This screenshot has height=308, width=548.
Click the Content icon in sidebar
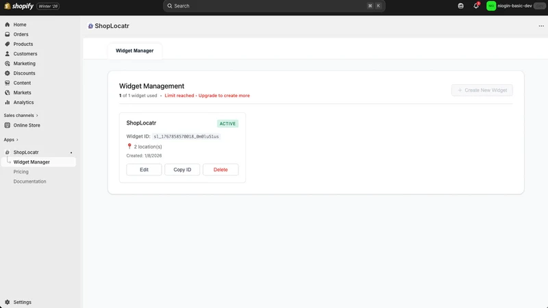tap(8, 83)
